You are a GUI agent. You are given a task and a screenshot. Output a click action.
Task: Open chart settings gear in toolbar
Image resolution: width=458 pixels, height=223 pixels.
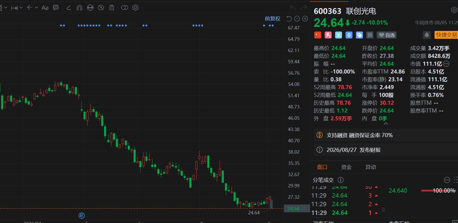click(x=135, y=8)
